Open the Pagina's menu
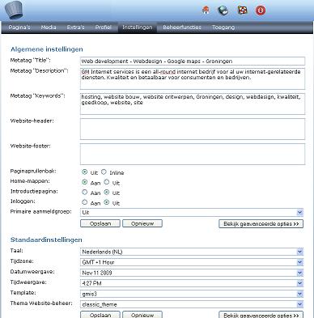Image resolution: width=314 pixels, height=318 pixels. click(19, 28)
